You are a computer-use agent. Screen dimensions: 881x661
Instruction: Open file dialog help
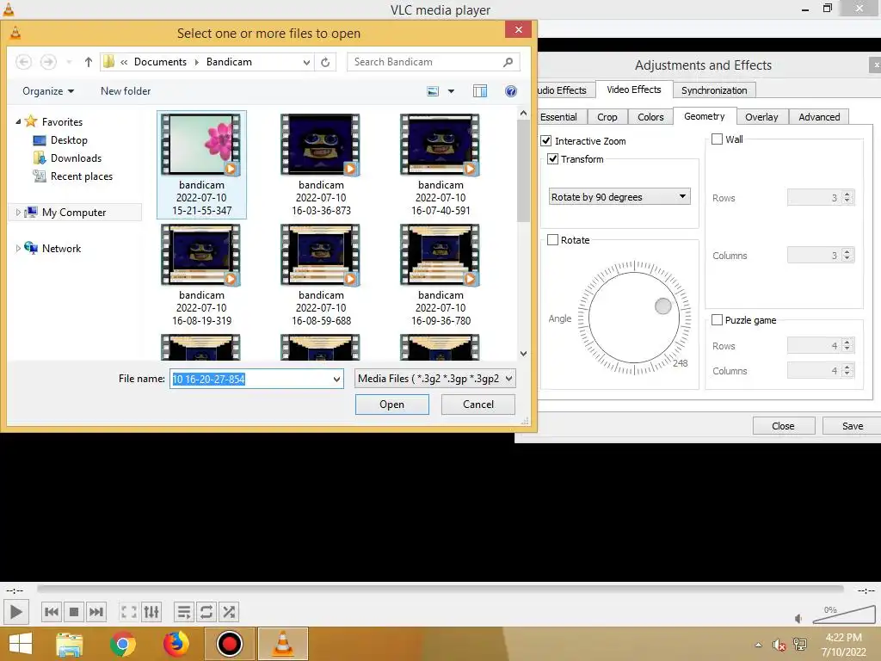[x=511, y=91]
